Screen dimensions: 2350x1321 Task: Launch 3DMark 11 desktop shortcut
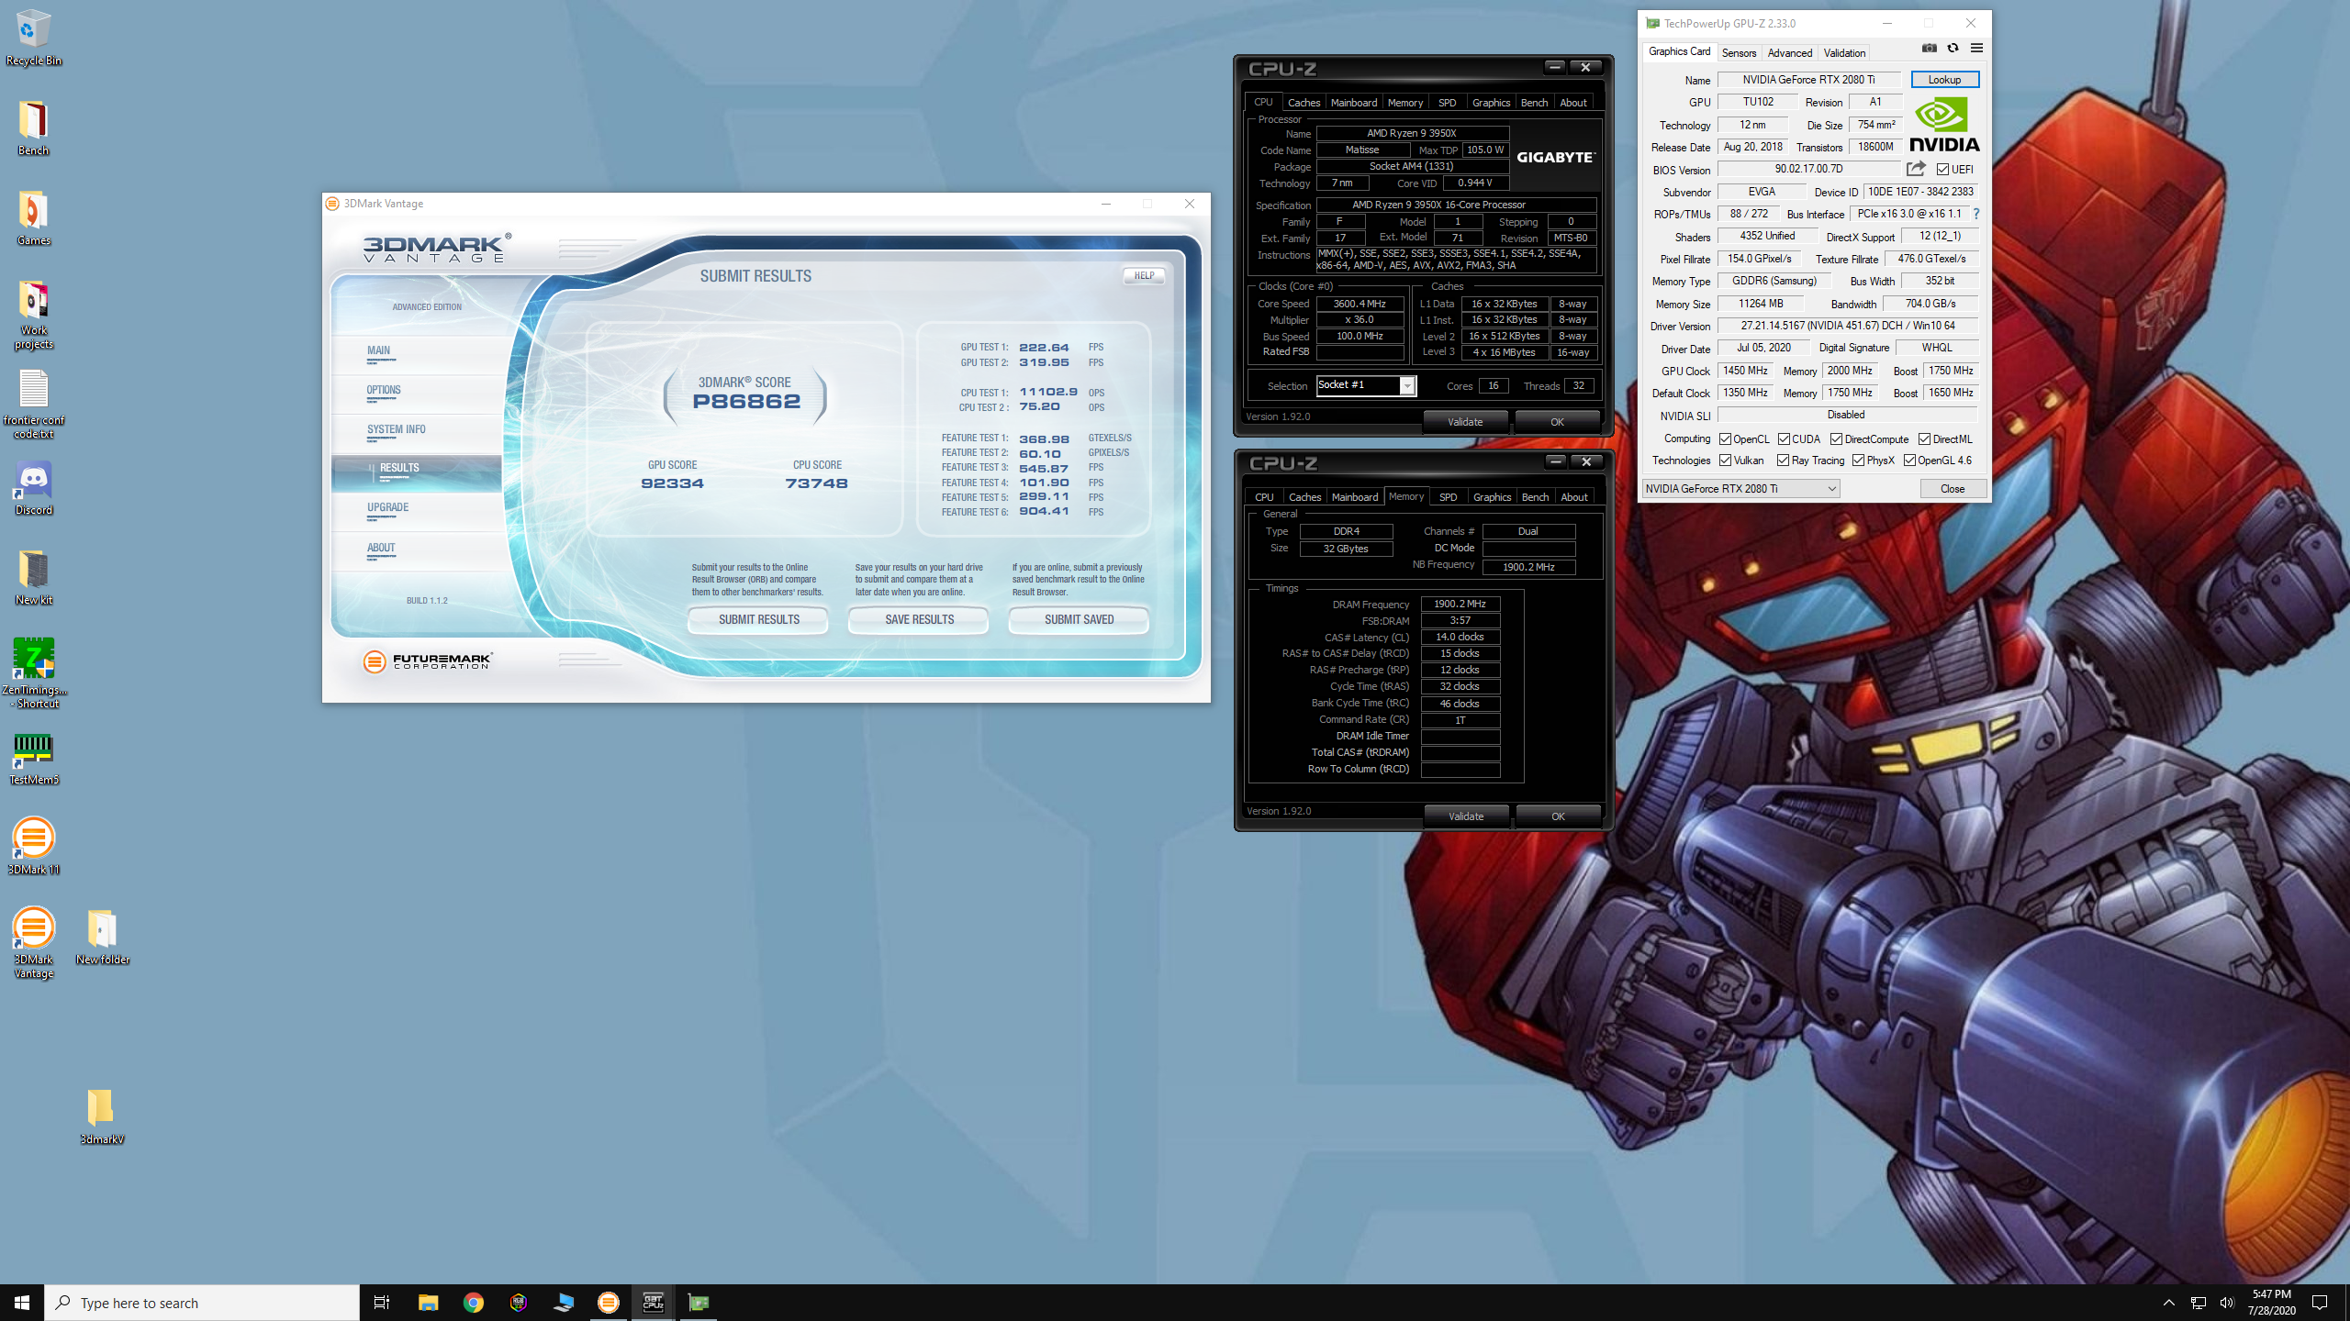click(x=33, y=846)
